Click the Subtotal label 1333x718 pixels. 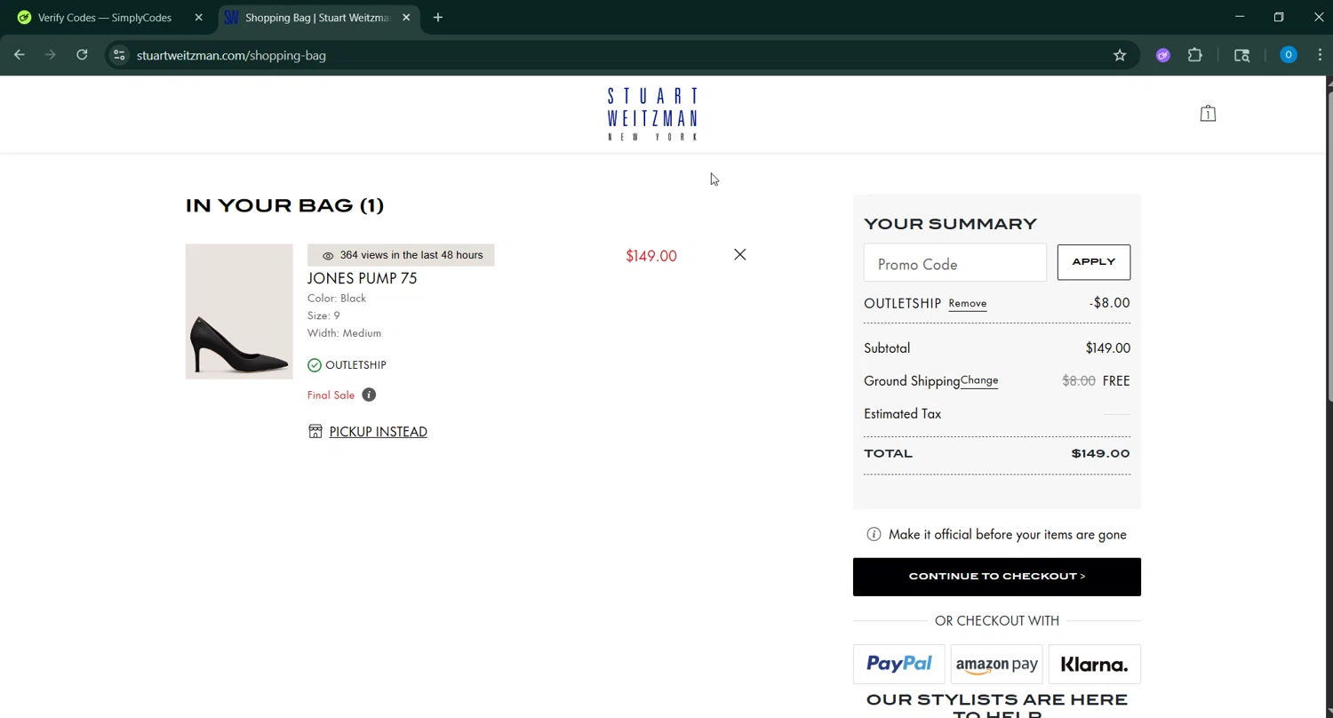(887, 348)
